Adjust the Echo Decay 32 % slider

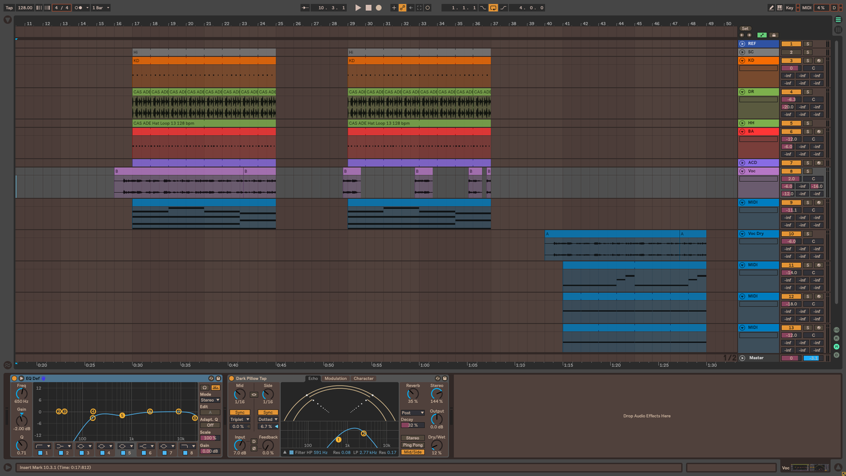tap(413, 425)
